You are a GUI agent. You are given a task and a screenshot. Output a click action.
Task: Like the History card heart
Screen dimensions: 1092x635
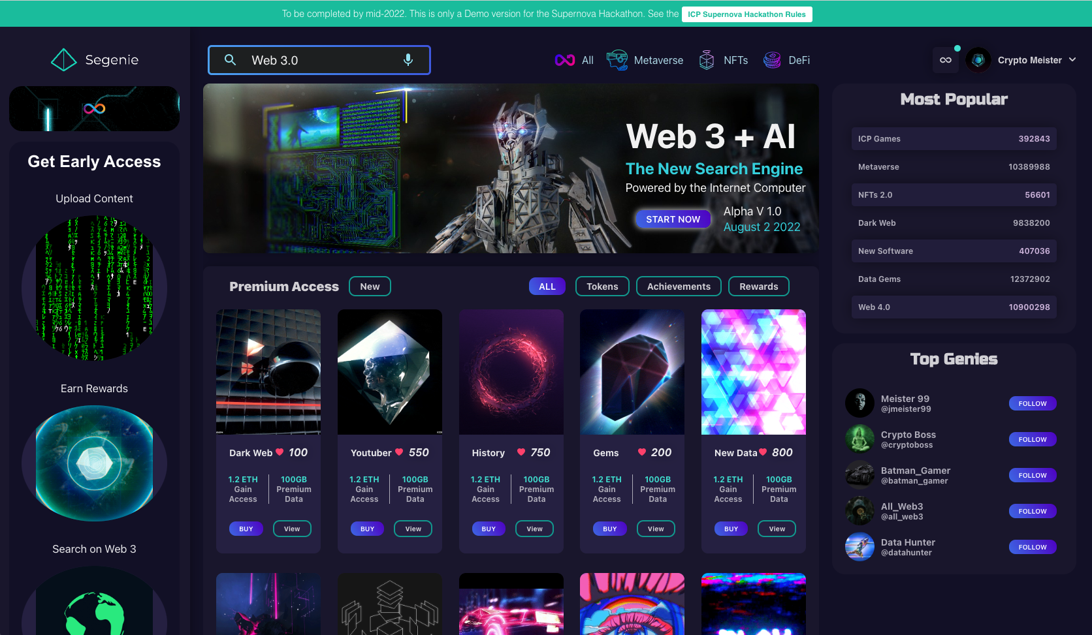click(x=521, y=452)
